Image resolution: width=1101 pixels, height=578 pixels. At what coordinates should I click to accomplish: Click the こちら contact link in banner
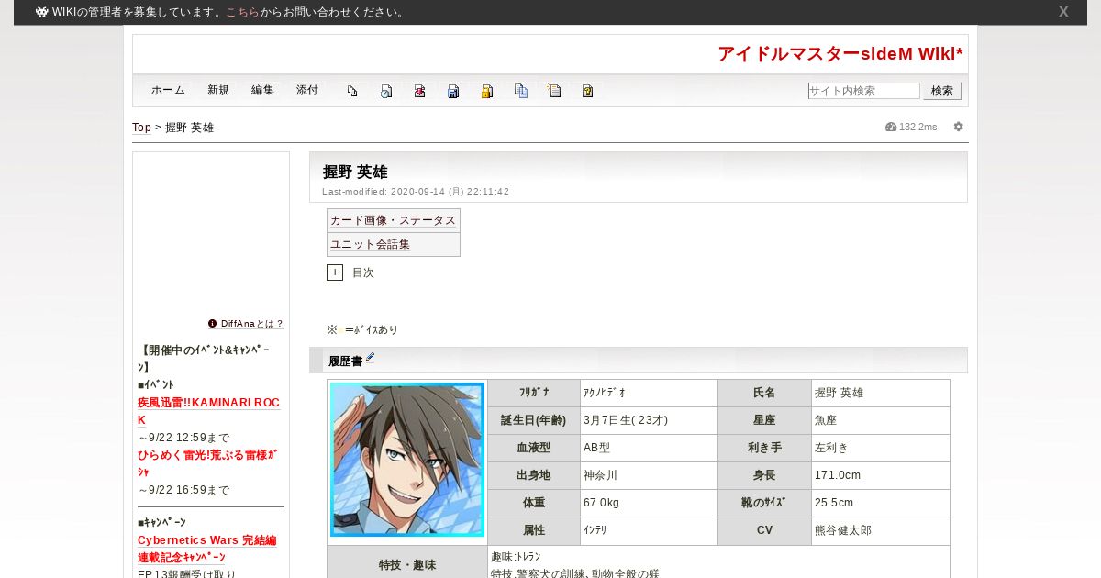[243, 12]
